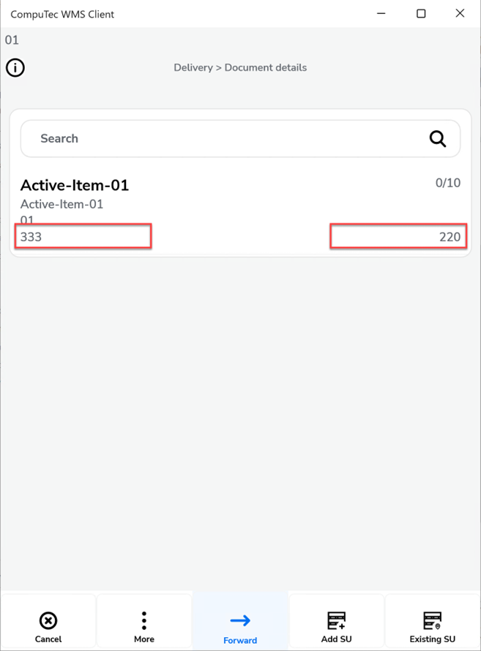The height and width of the screenshot is (651, 481).
Task: Select the Active-Item-01 row title
Action: 75,185
